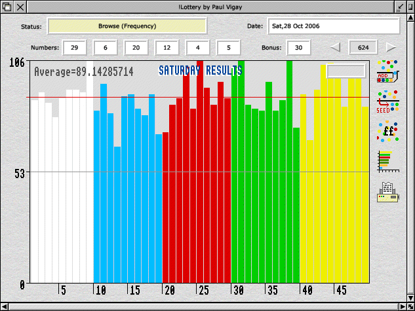Click the SEED balls icon
This screenshot has width=415, height=311.
(x=387, y=102)
